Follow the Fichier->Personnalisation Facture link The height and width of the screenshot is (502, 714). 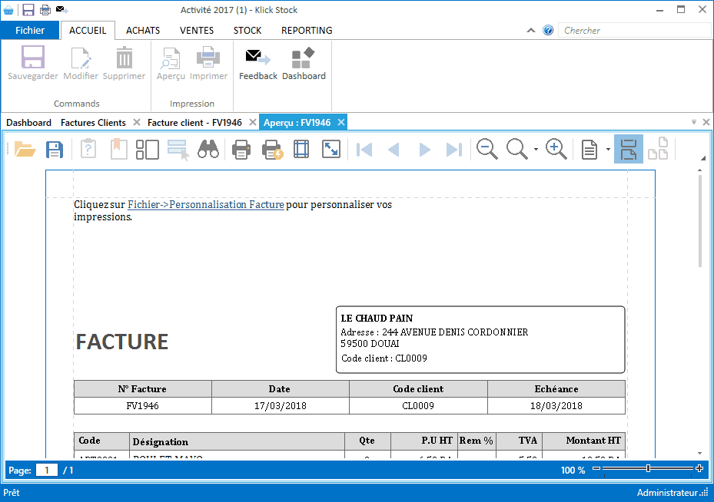tap(205, 205)
